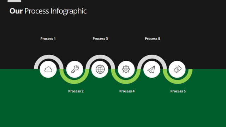Click the Process 1 label
Screen dimensions: 226x127
pyautogui.click(x=48, y=38)
